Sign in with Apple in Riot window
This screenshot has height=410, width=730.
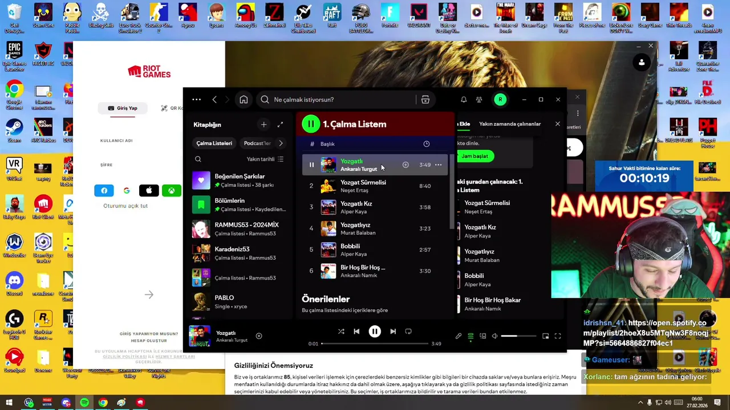click(149, 191)
